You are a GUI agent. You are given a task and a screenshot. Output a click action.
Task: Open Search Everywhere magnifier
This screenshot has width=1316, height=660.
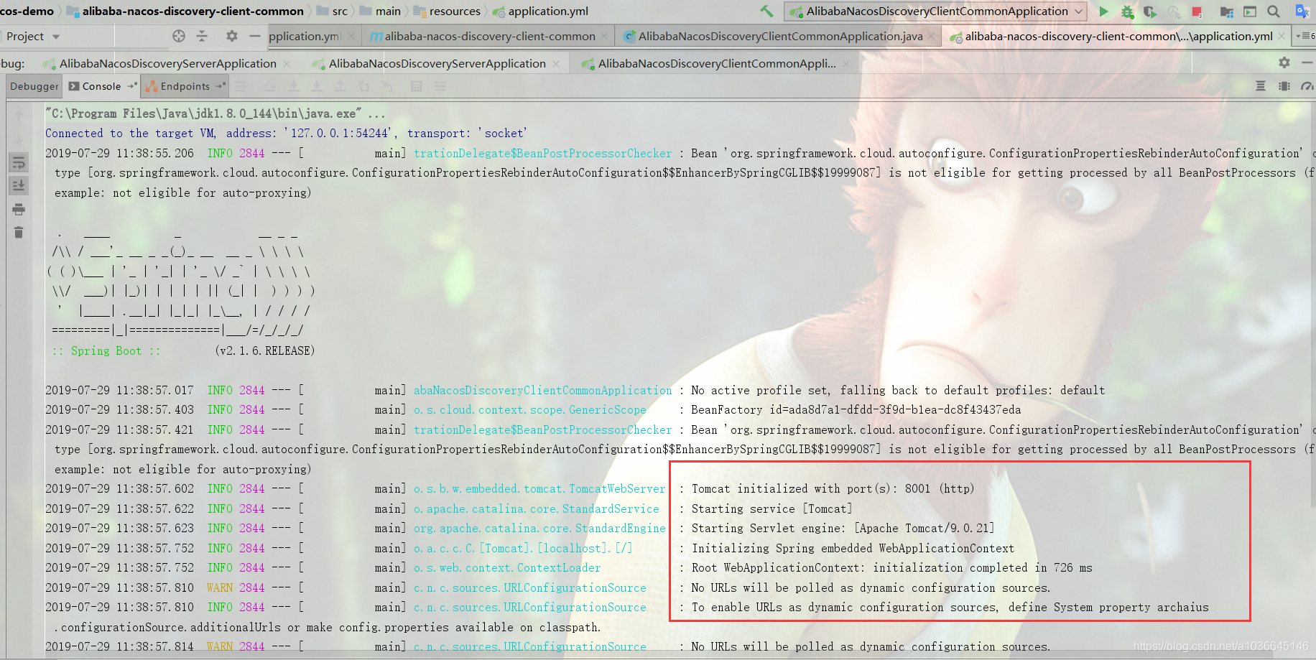(x=1274, y=11)
